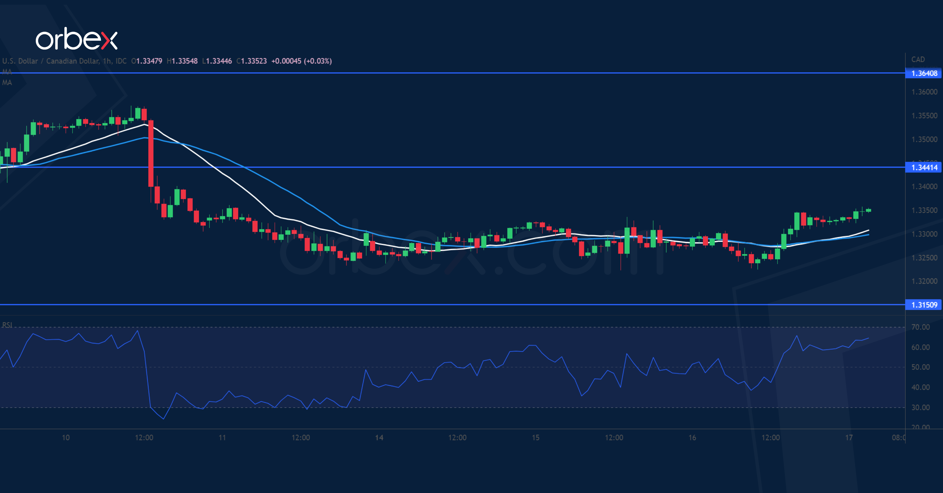The width and height of the screenshot is (943, 493).
Task: Open the 1h timeframe selector in chart title
Action: [x=108, y=61]
